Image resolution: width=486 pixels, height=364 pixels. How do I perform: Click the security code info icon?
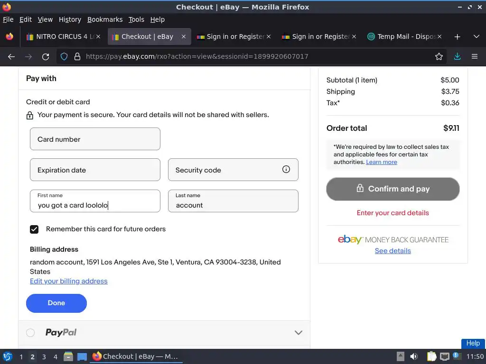click(x=286, y=169)
